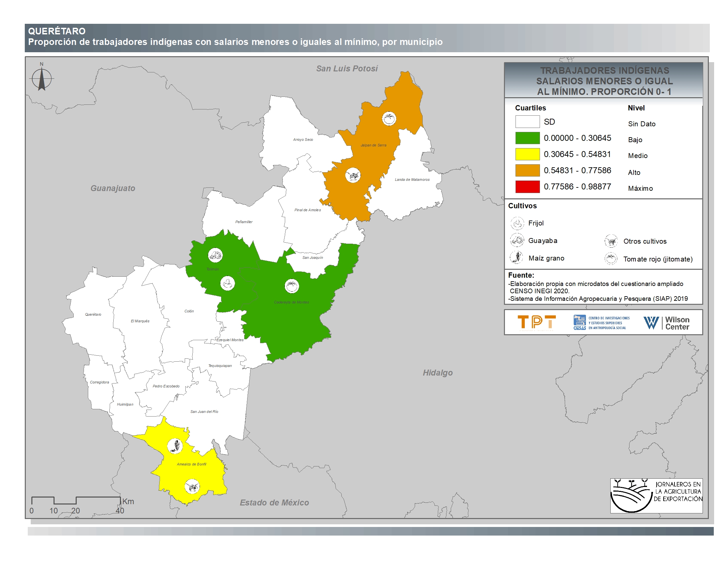The image size is (727, 562).
Task: Select the Maíz grano legend icon
Action: click(x=517, y=257)
